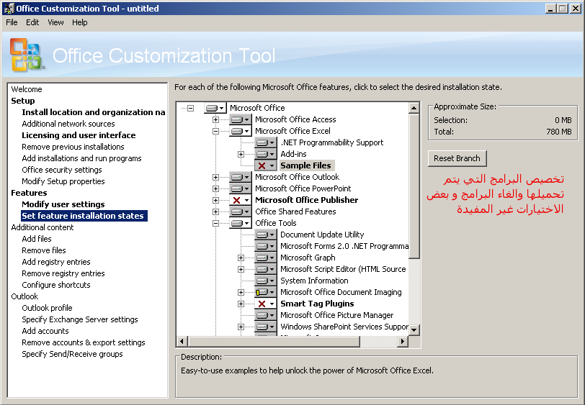Open Remove previous installations

(x=73, y=147)
